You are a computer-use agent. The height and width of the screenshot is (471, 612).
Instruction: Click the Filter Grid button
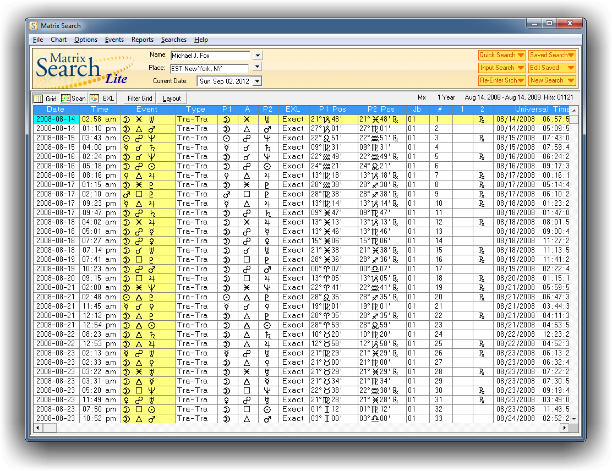point(140,98)
